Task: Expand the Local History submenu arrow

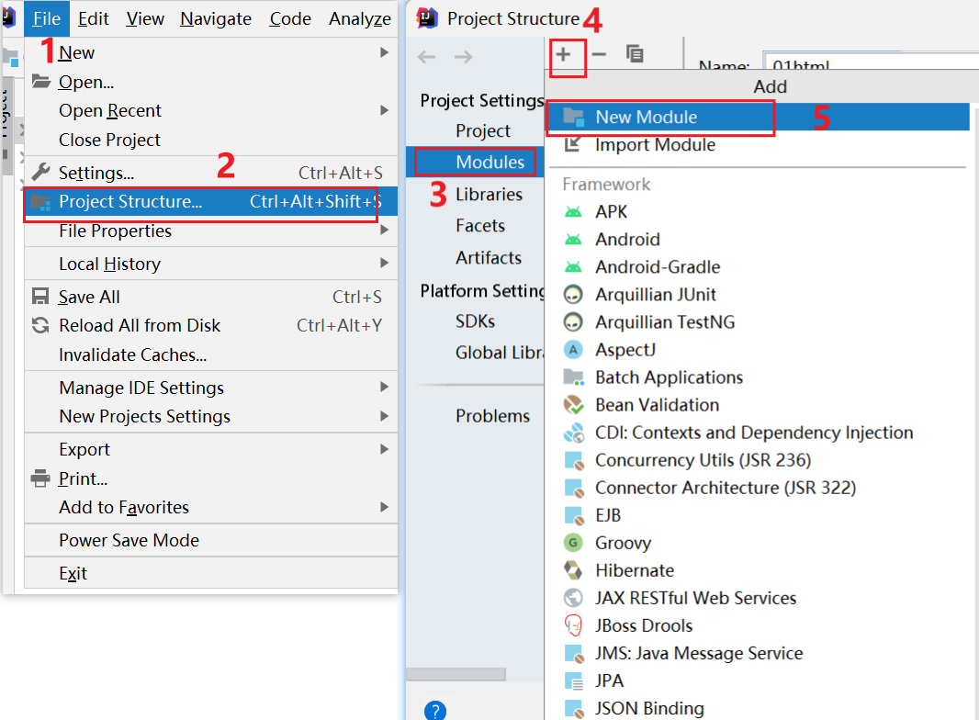Action: click(385, 263)
